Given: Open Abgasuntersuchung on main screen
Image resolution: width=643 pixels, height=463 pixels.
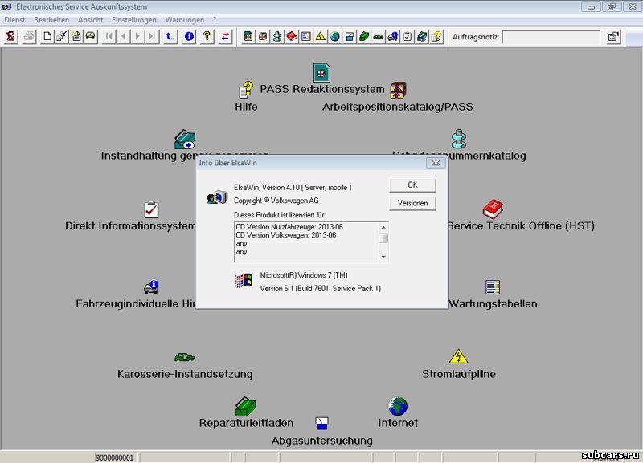Looking at the screenshot, I should [x=322, y=423].
